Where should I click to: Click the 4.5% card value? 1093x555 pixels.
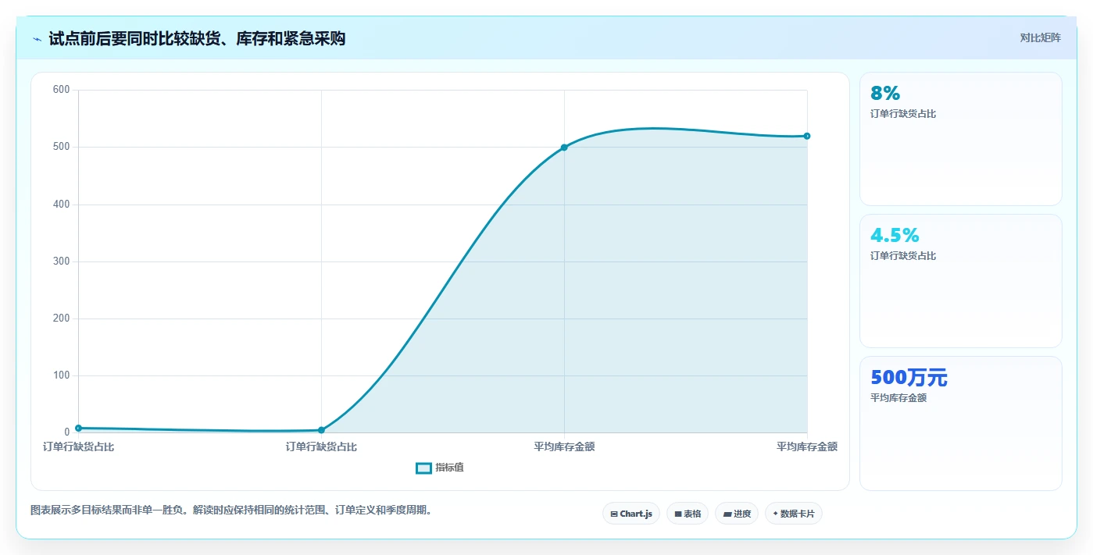(x=895, y=236)
